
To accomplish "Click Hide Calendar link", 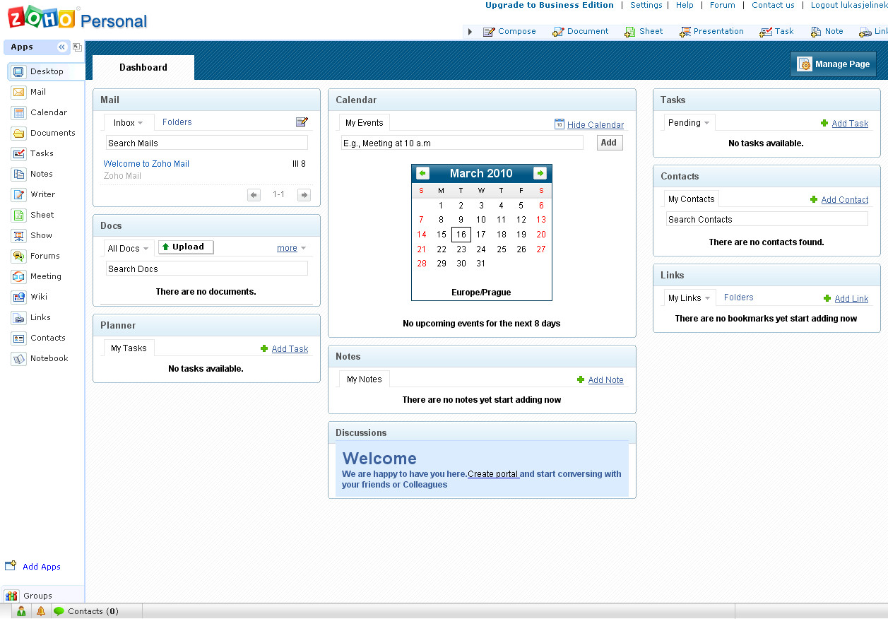I will 596,125.
